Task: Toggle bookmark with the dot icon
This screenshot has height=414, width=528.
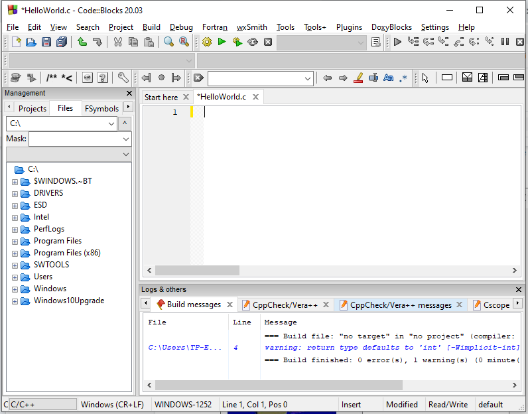Action: (161, 78)
